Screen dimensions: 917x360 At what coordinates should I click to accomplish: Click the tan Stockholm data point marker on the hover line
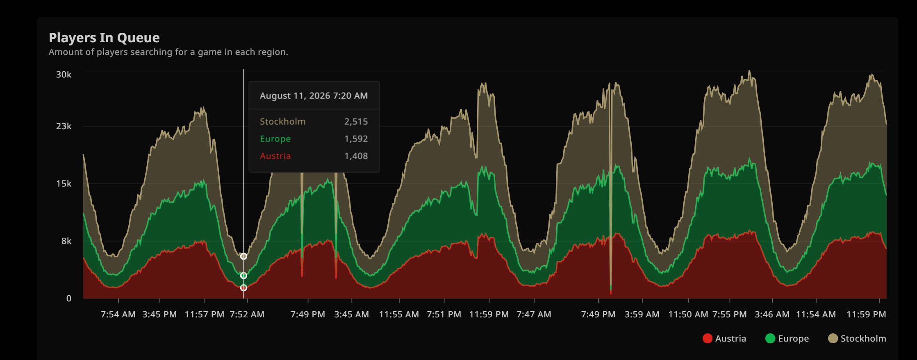[243, 256]
